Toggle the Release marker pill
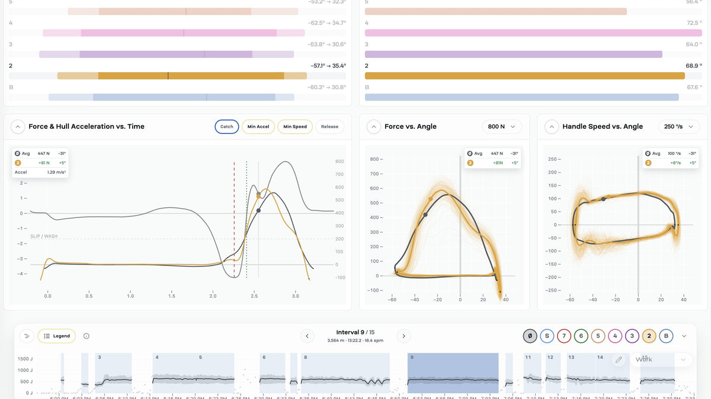Image resolution: width=711 pixels, height=399 pixels. [x=329, y=126]
